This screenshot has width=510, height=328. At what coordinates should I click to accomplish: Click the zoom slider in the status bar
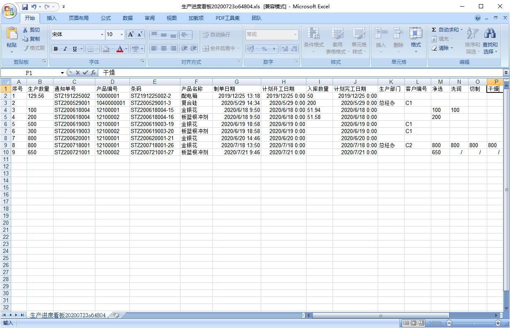tap(473, 323)
